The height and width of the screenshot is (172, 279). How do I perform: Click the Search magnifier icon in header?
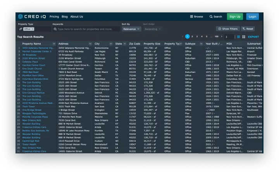(211, 17)
